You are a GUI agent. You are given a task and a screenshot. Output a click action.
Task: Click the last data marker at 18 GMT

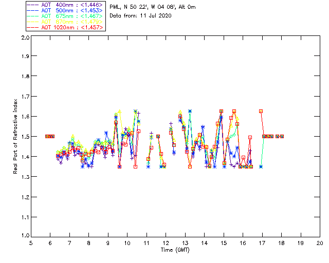point(282,136)
